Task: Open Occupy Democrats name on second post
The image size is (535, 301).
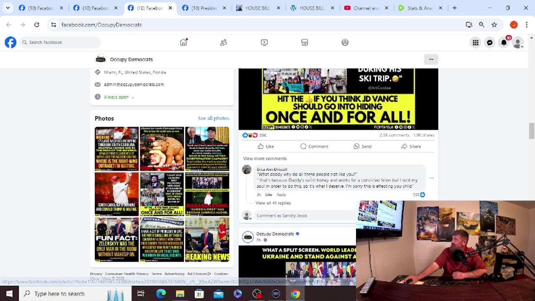Action: pyautogui.click(x=275, y=234)
